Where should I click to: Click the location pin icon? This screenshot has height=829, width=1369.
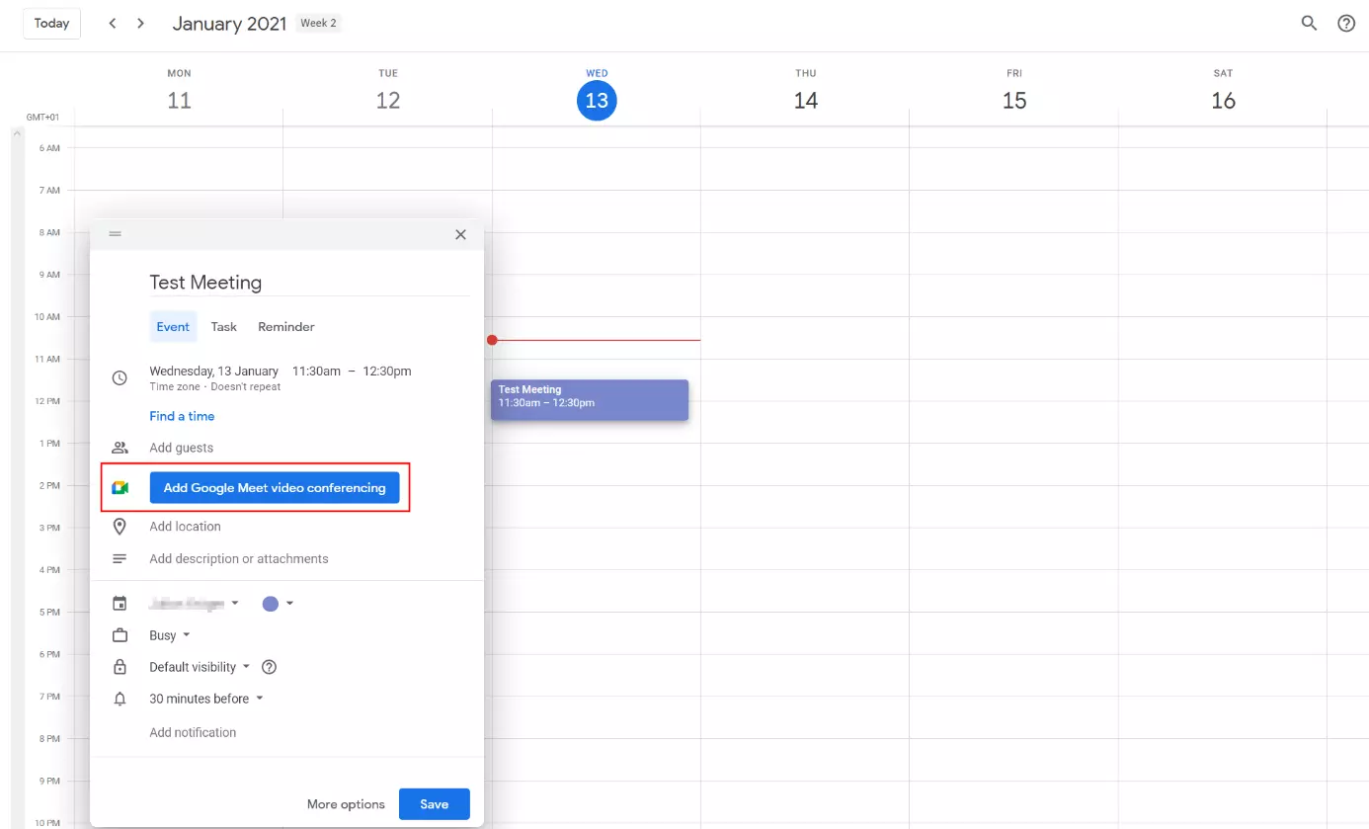121,527
